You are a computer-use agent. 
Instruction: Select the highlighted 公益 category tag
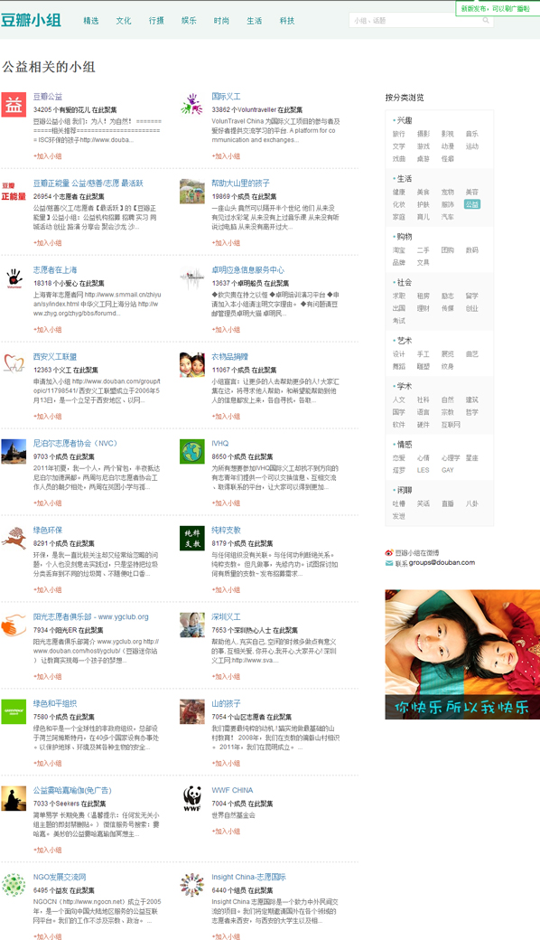471,204
